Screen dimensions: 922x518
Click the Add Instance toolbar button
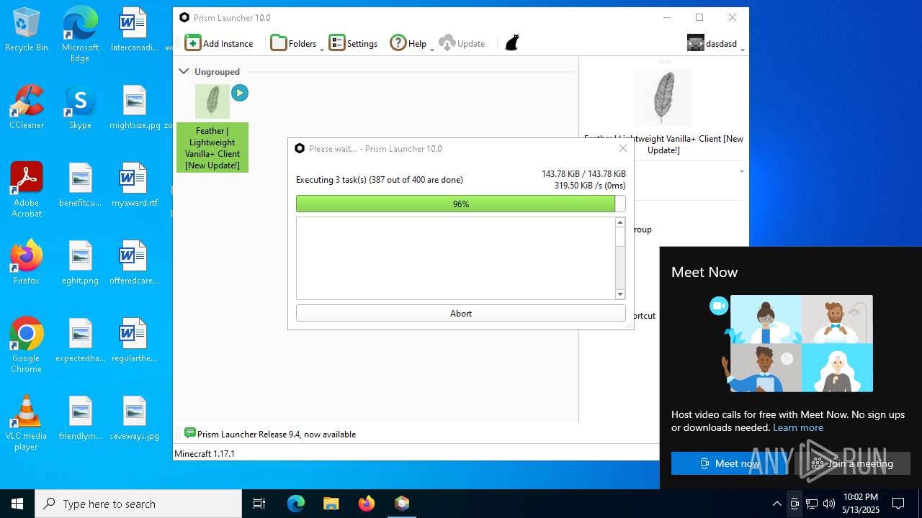coord(219,43)
